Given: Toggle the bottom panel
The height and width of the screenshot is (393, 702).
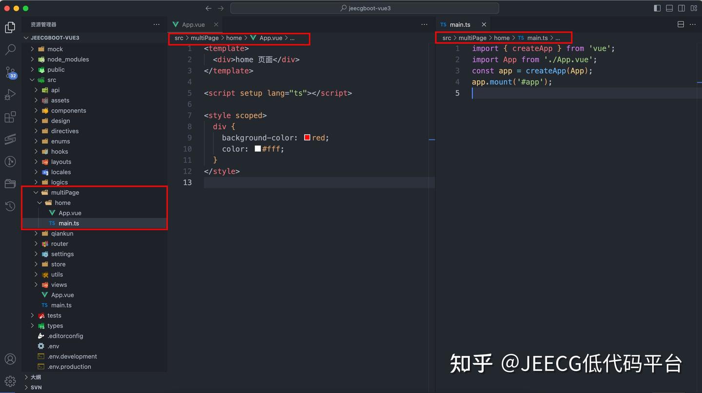Looking at the screenshot, I should click(x=669, y=8).
